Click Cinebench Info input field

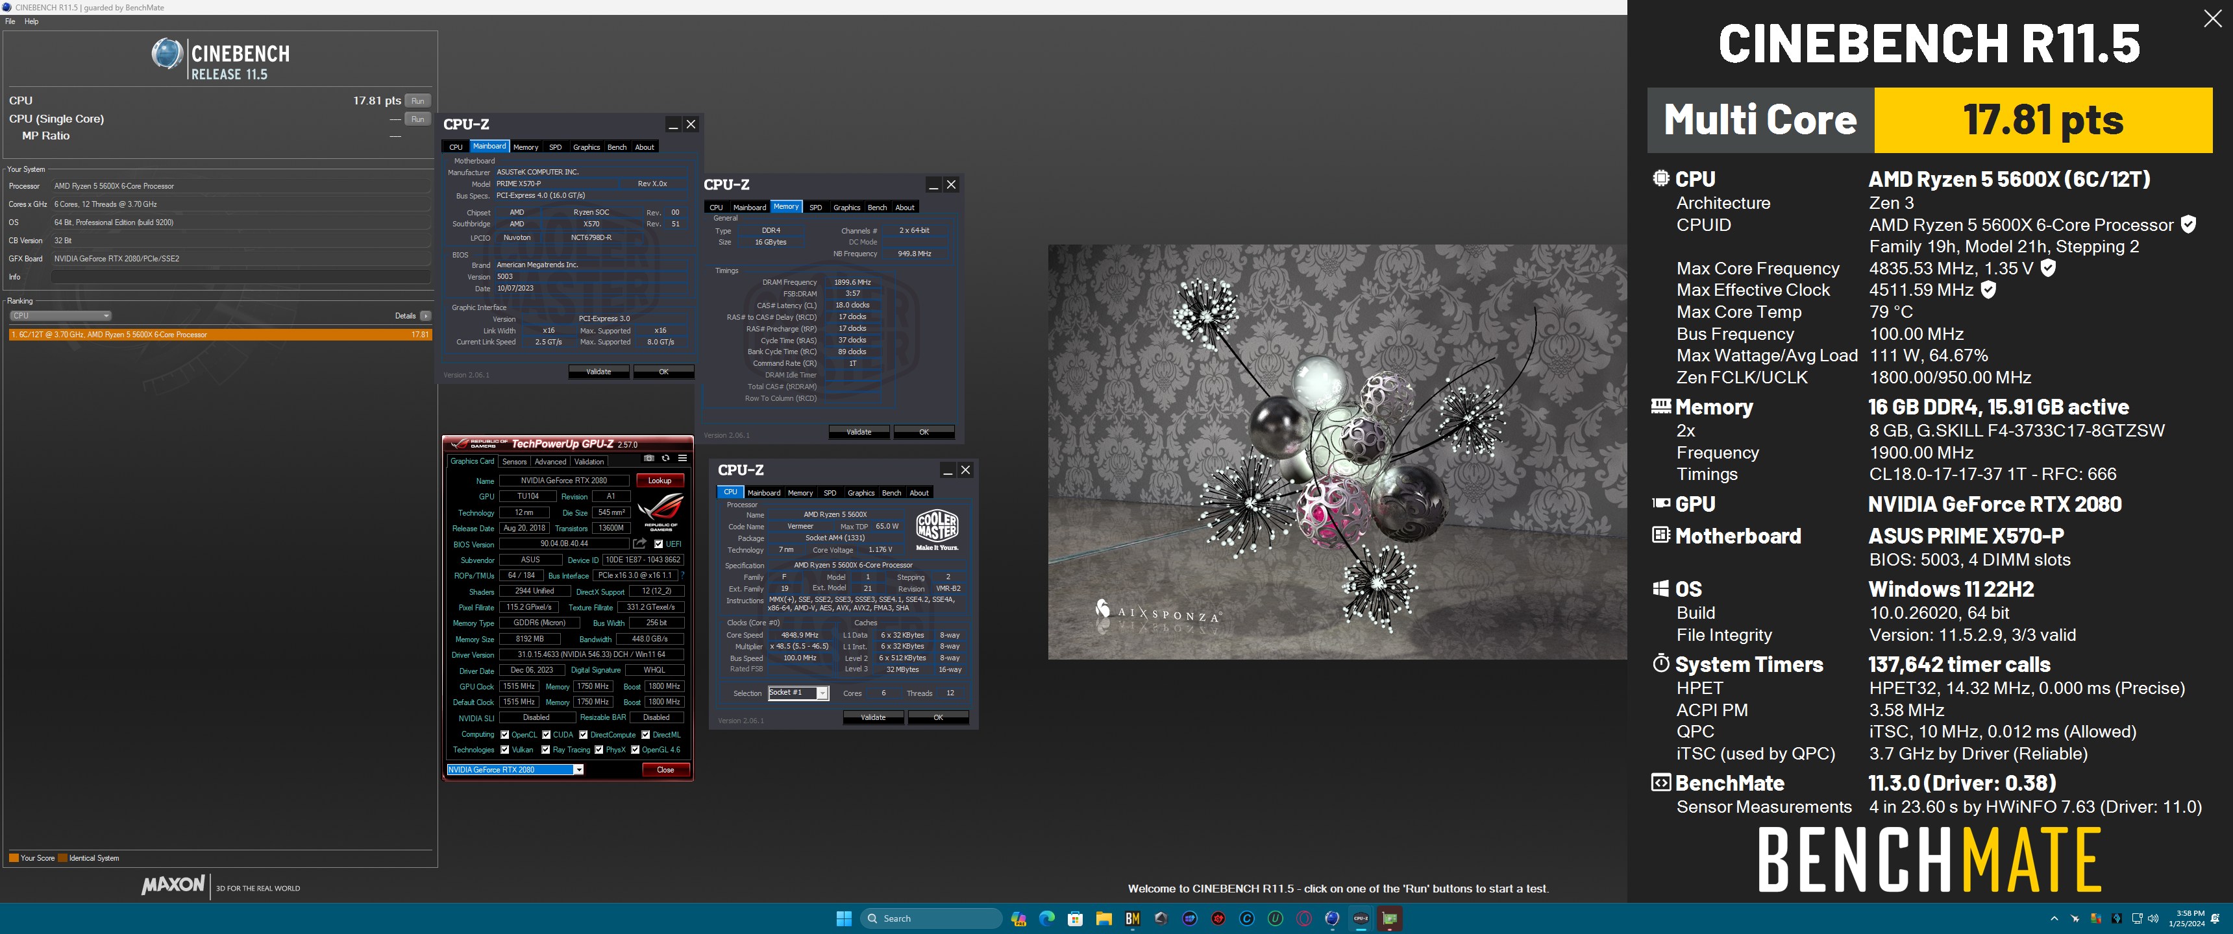coord(240,277)
